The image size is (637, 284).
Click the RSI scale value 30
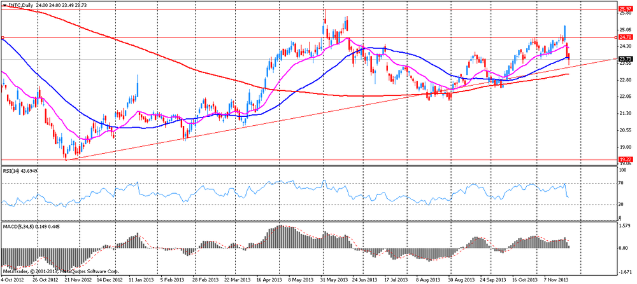[x=620, y=204]
